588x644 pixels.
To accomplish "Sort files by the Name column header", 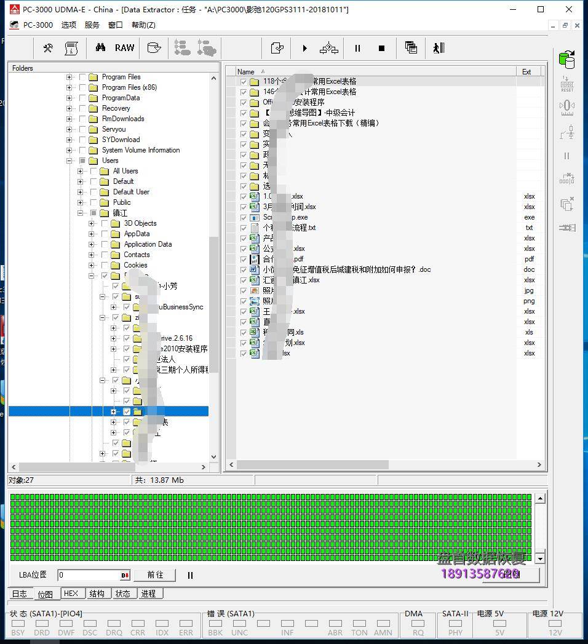I will pos(376,71).
